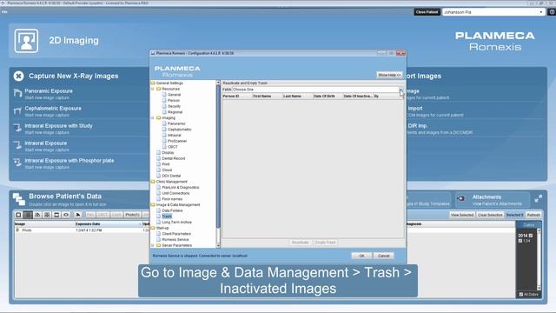This screenshot has width=556, height=313.
Task: Collapse the Resources tree node
Action: click(x=153, y=89)
